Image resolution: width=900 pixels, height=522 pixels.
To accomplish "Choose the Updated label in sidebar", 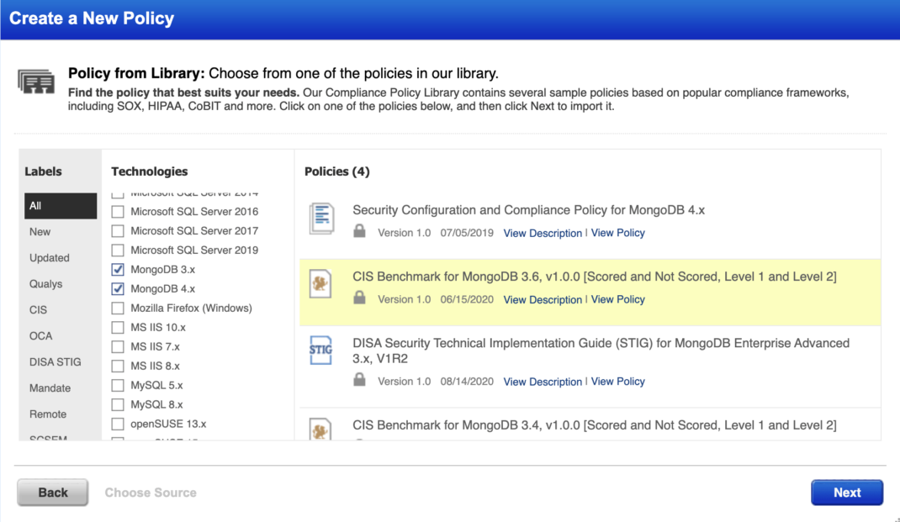I will 50,258.
